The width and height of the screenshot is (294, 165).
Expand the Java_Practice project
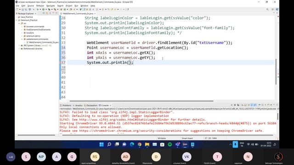coord(17,17)
